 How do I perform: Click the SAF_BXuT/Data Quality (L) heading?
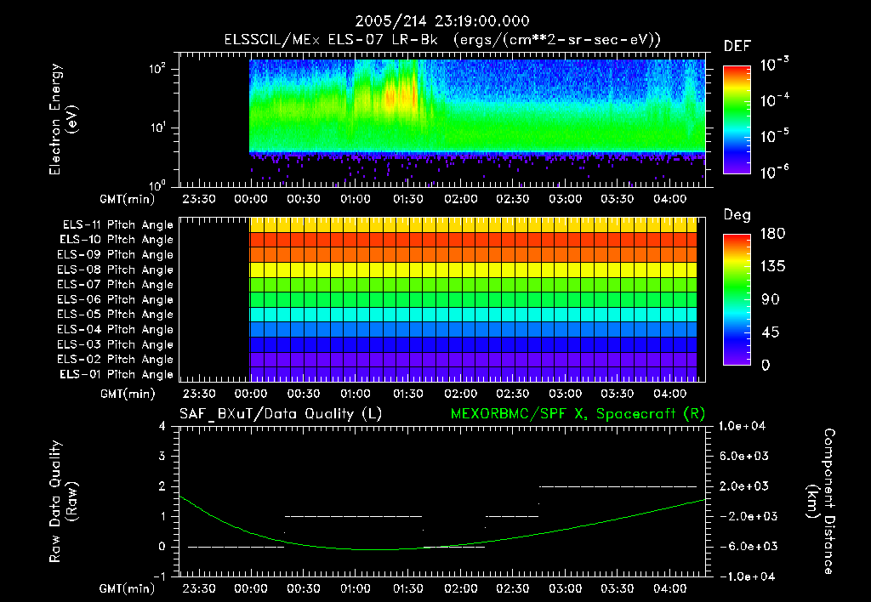pos(281,414)
